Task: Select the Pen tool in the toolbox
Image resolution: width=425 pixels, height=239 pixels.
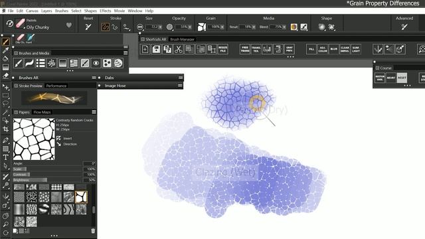Action: [6, 140]
